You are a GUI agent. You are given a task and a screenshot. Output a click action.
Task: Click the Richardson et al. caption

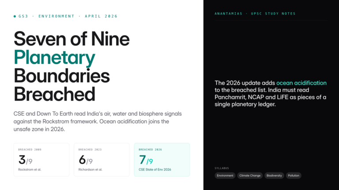click(x=90, y=169)
